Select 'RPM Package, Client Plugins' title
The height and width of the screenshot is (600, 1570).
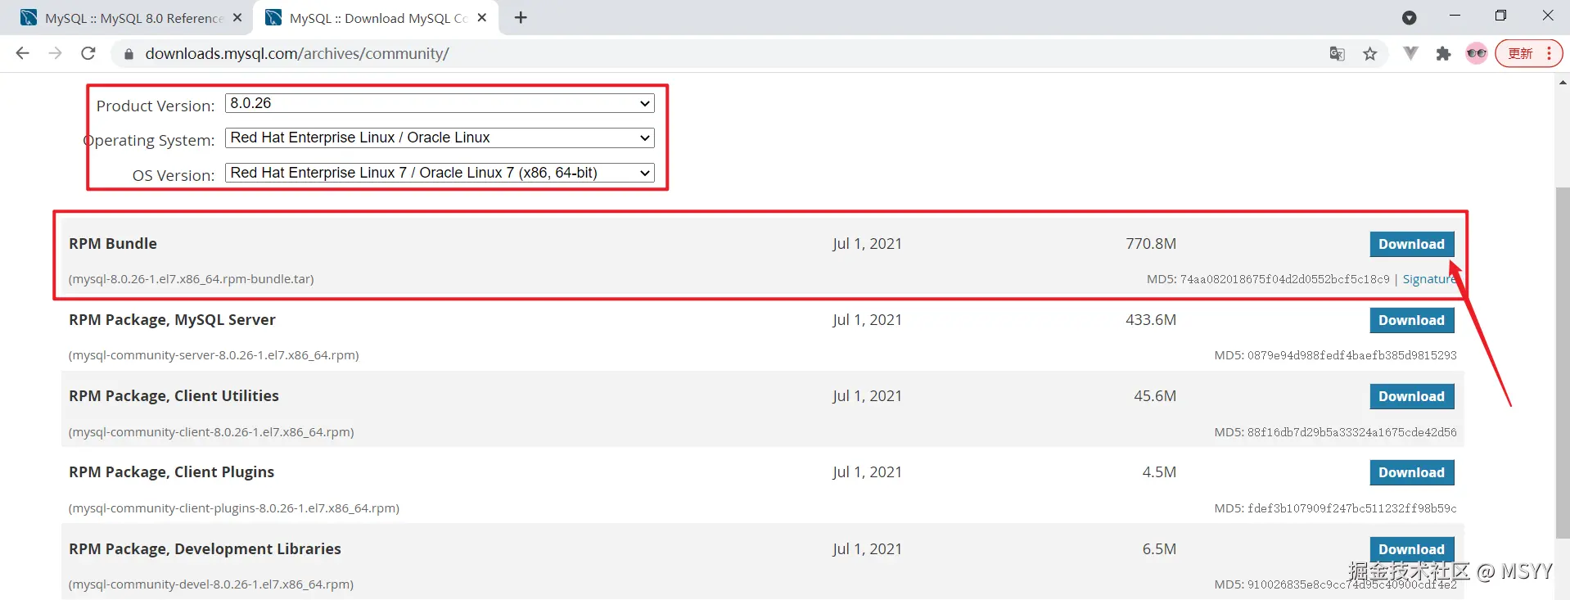pos(171,472)
